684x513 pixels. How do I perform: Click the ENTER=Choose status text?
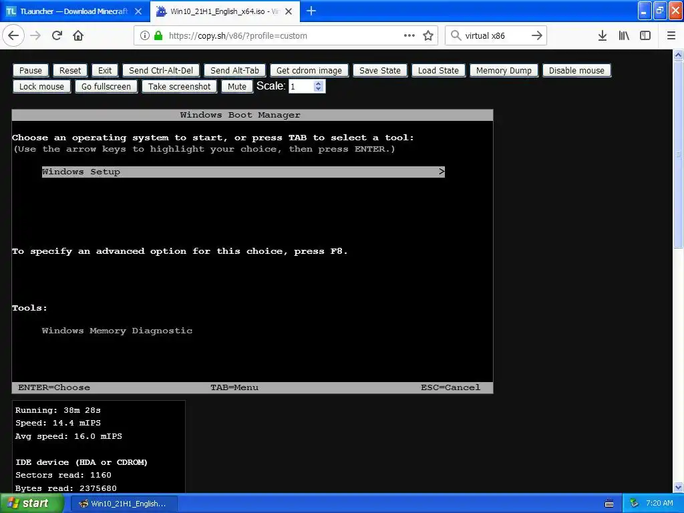[54, 387]
